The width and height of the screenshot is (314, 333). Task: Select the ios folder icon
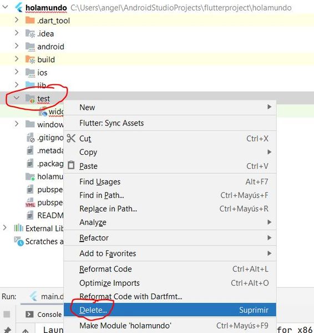[x=30, y=72]
